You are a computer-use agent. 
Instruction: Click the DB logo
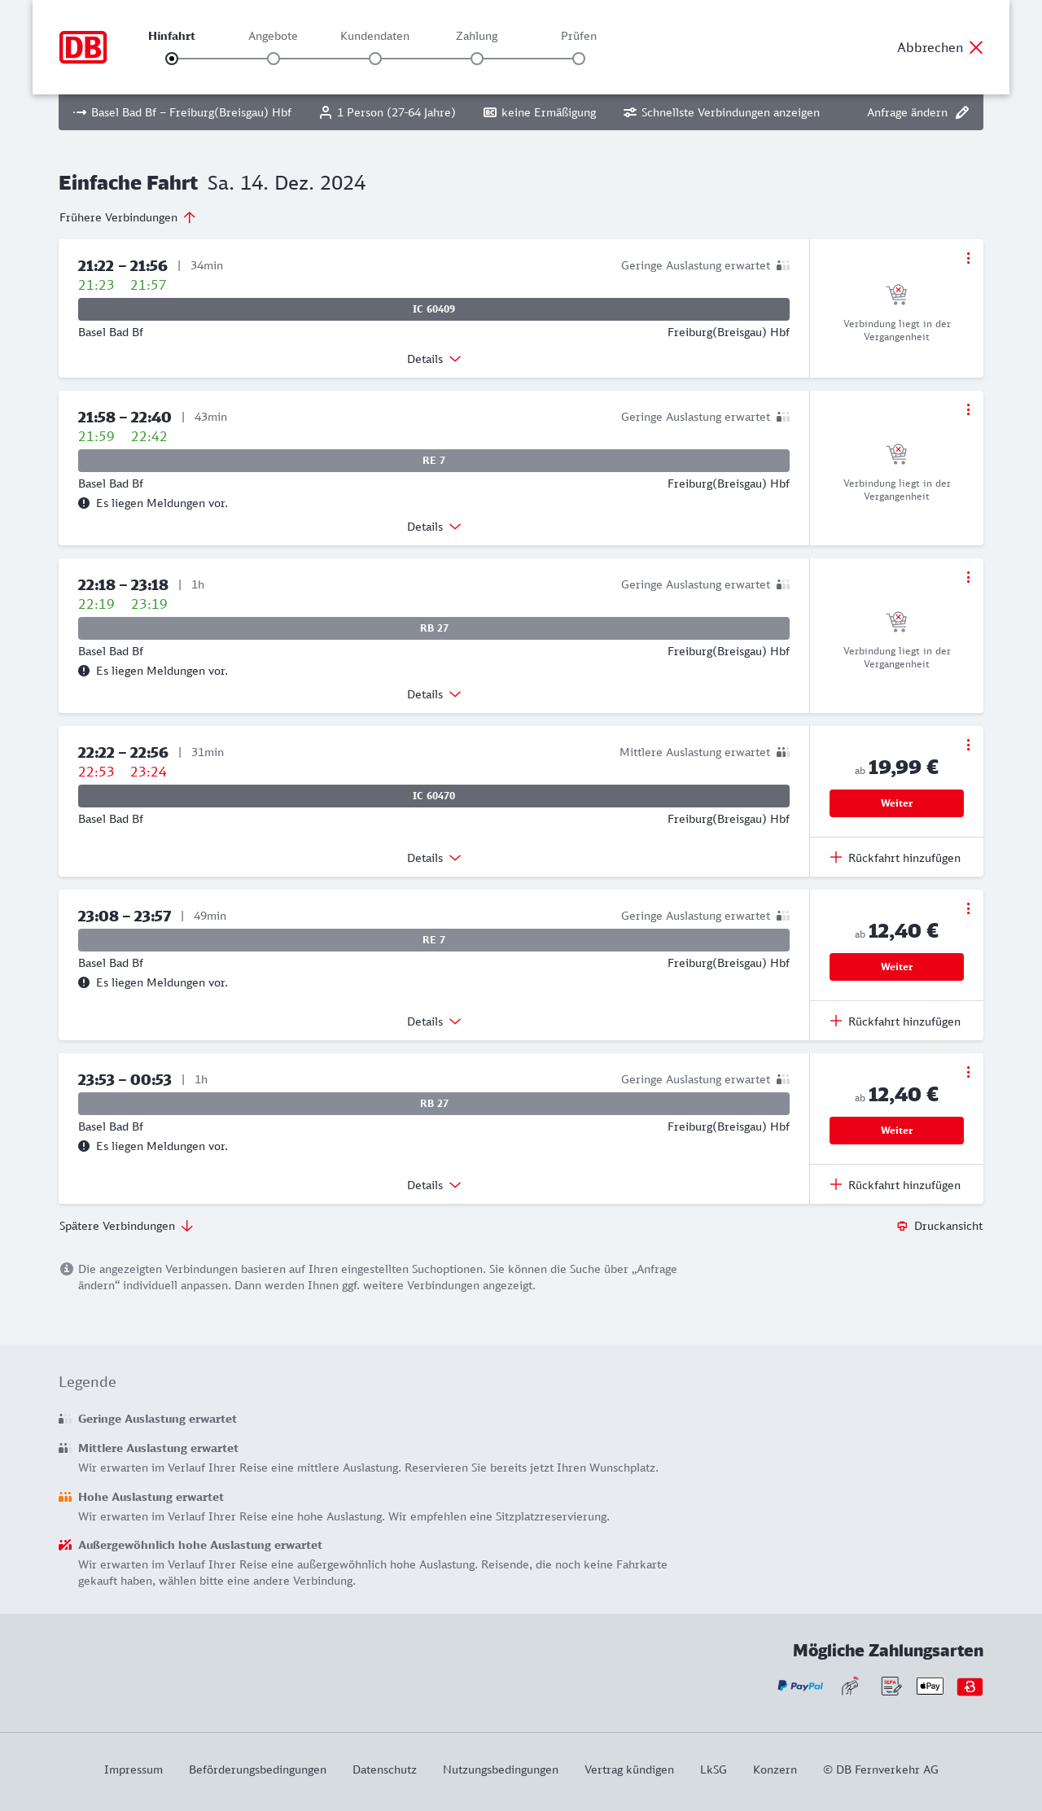(83, 47)
